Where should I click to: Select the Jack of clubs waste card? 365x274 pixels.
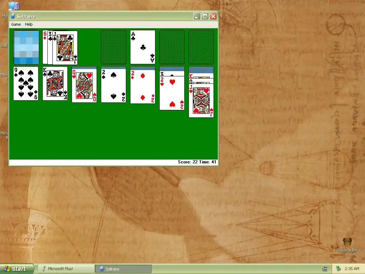click(65, 48)
